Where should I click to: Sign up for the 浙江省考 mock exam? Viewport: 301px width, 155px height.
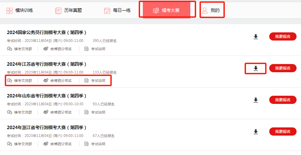tap(283, 131)
